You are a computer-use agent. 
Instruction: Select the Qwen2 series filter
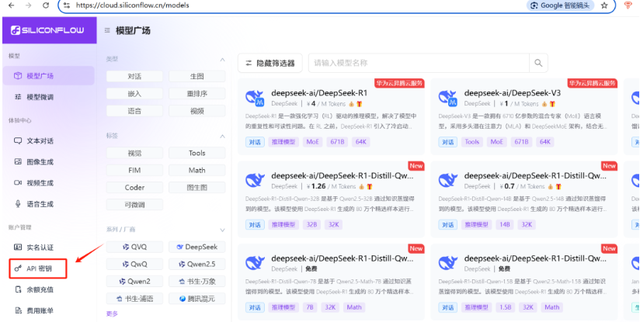point(134,281)
